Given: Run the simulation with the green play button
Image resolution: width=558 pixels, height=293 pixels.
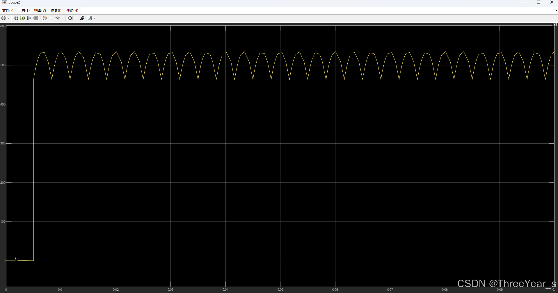Looking at the screenshot, I should click(x=22, y=18).
